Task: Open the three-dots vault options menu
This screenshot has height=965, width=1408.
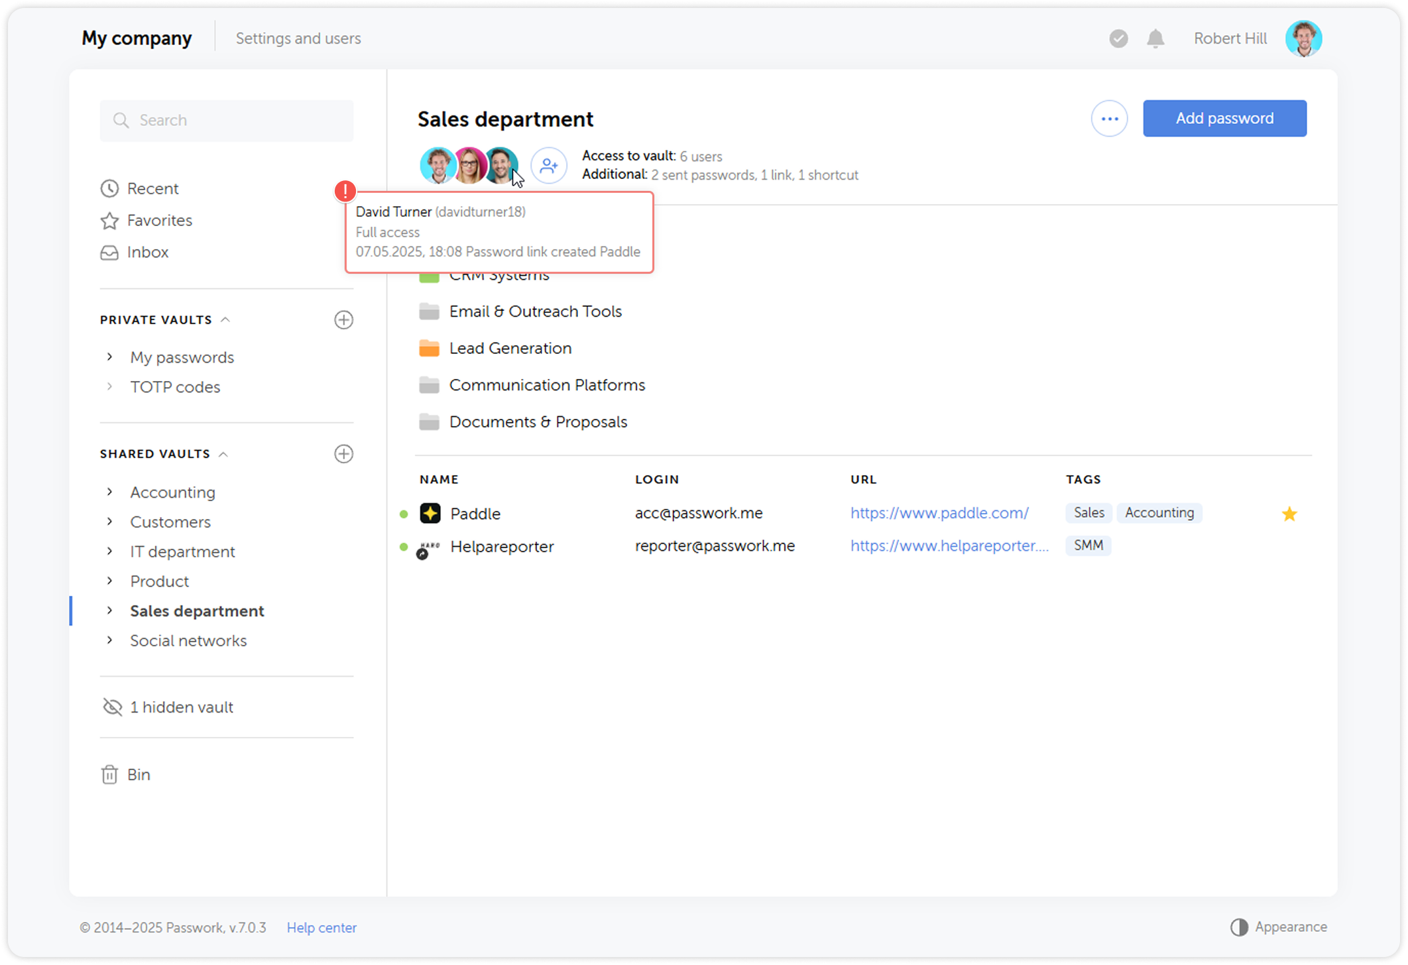Action: [1109, 119]
